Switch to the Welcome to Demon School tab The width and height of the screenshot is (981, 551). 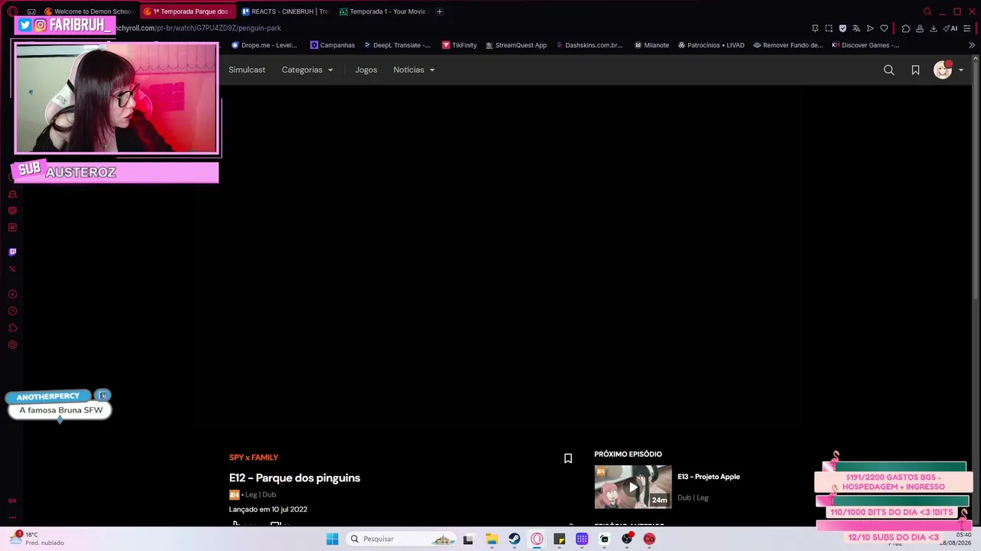click(89, 11)
